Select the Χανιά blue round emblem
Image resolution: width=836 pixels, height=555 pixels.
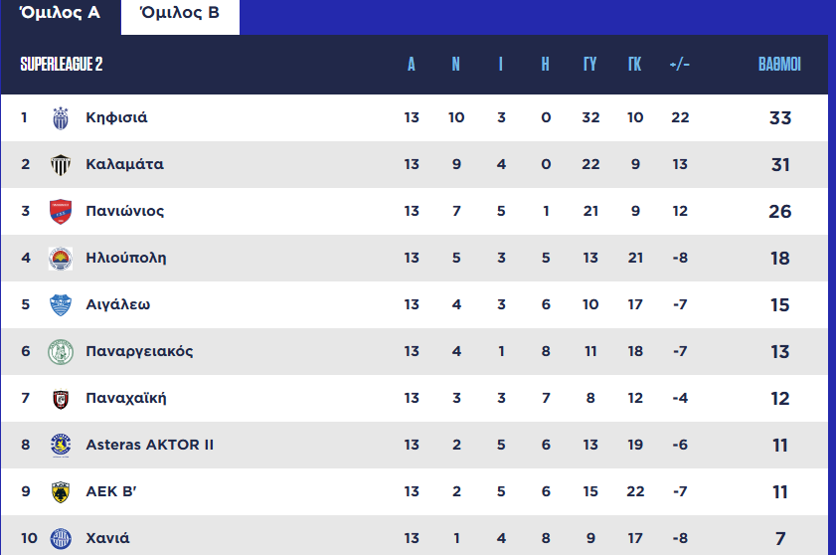pyautogui.click(x=61, y=538)
